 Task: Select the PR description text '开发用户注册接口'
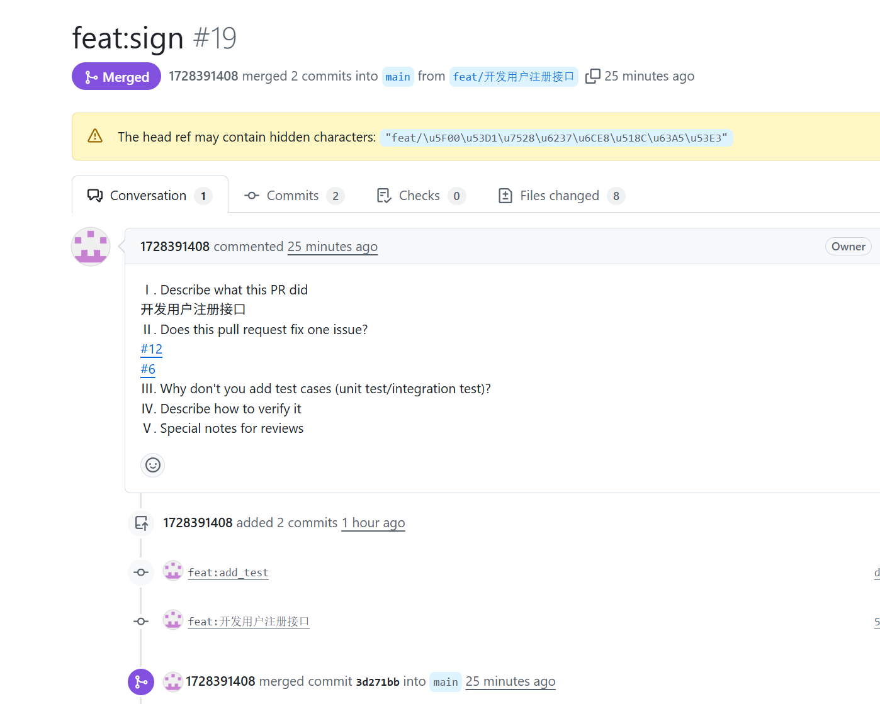pos(193,310)
